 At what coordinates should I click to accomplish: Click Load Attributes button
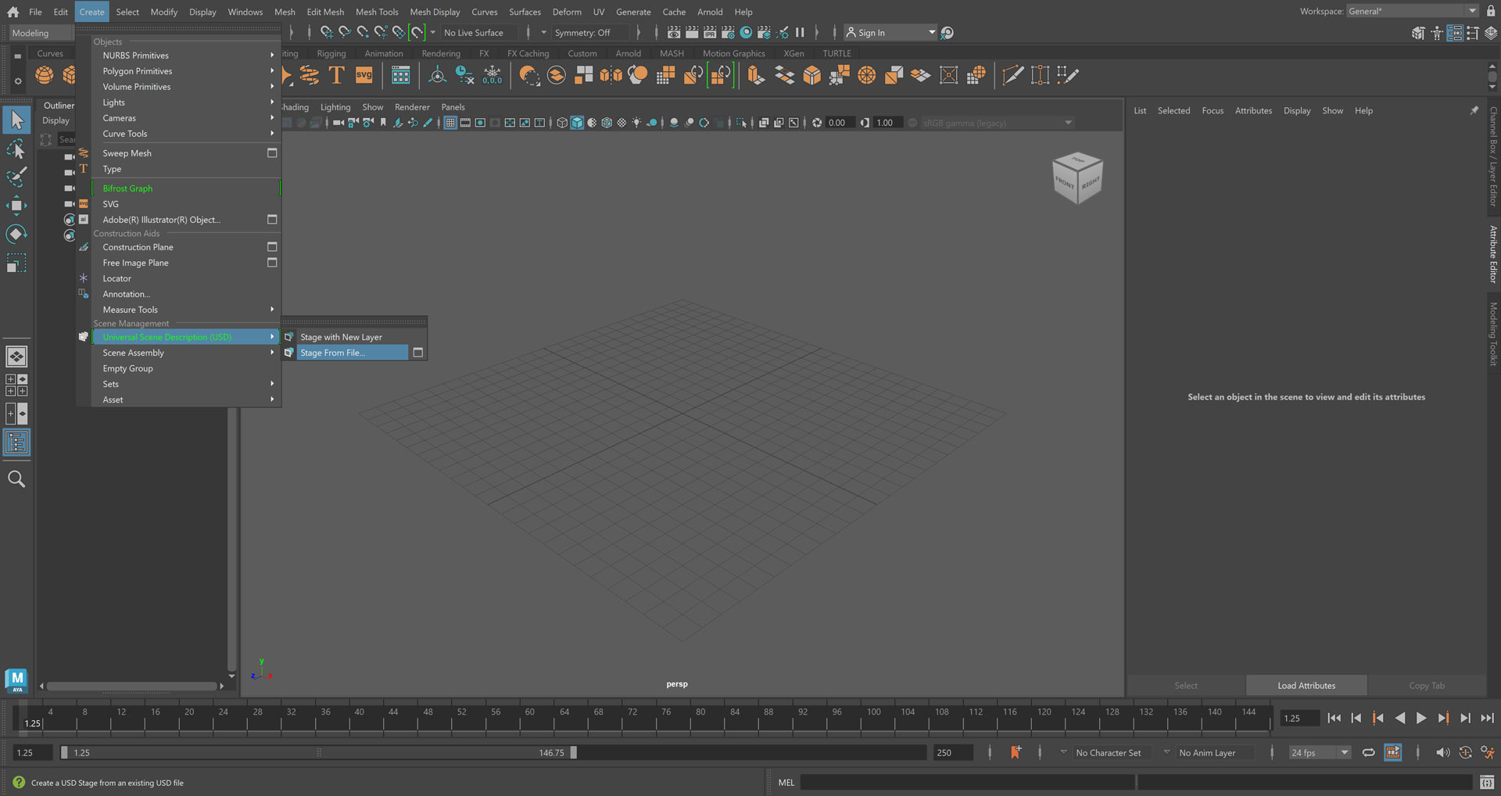point(1306,685)
